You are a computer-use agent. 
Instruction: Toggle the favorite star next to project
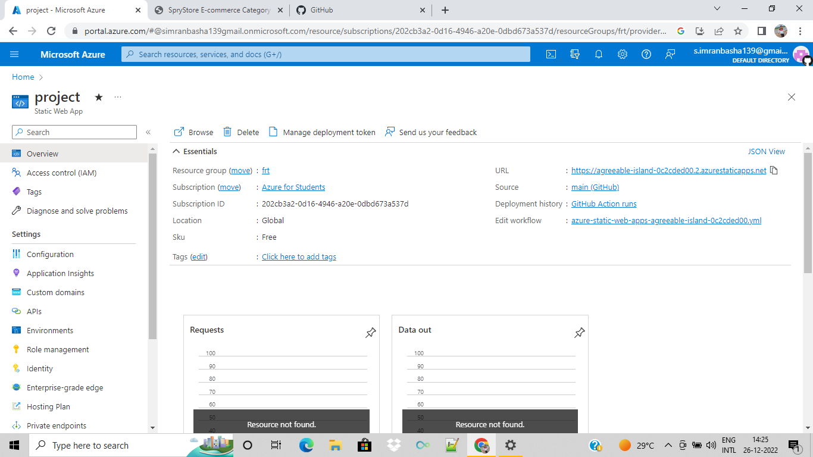coord(99,97)
